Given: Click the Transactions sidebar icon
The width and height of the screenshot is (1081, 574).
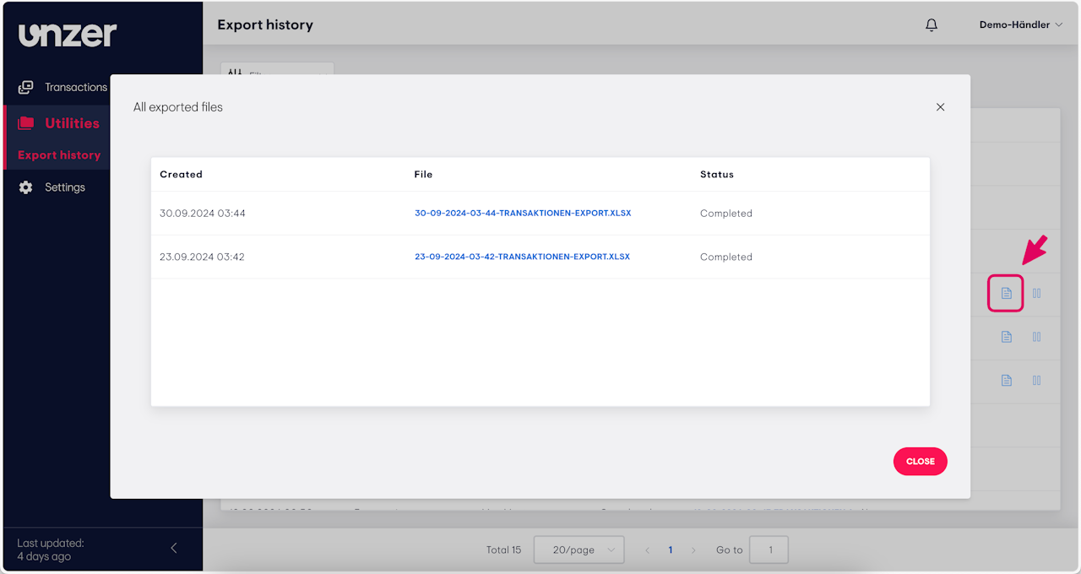Looking at the screenshot, I should coord(26,87).
